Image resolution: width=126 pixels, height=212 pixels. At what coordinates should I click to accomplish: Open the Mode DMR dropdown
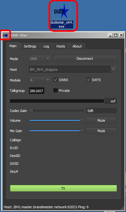[x=40, y=59]
